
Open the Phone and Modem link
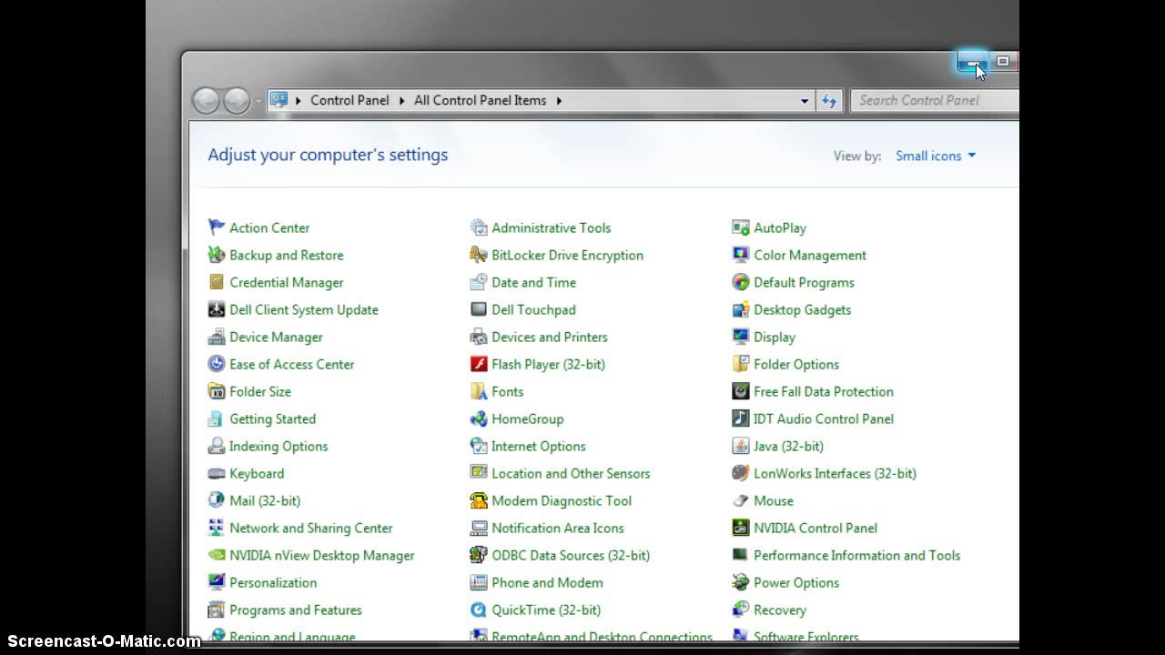tap(547, 582)
